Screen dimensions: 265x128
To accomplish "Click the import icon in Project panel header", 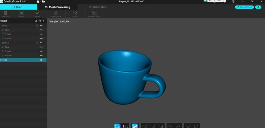I will [x=36, y=21].
